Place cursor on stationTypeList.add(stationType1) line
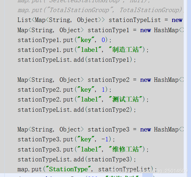The width and height of the screenshot is (191, 177). pyautogui.click(x=77, y=60)
